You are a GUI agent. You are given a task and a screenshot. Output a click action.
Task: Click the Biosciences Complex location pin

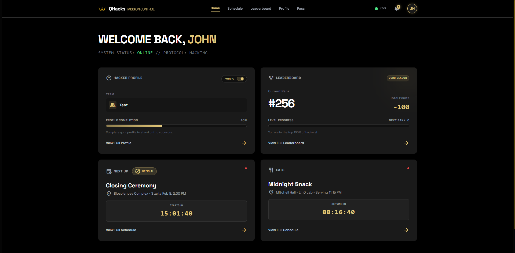point(109,194)
